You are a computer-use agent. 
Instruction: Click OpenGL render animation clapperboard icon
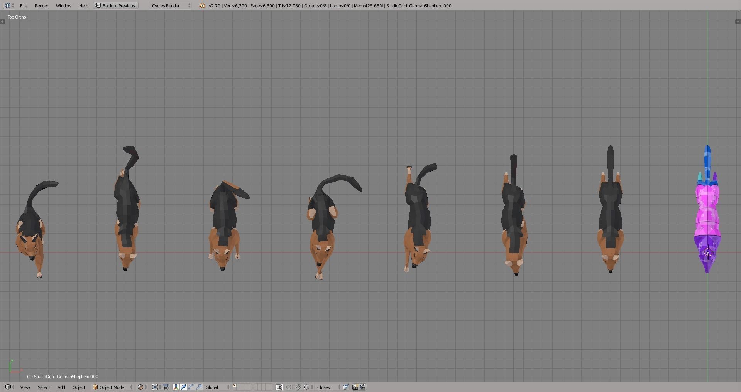click(363, 387)
